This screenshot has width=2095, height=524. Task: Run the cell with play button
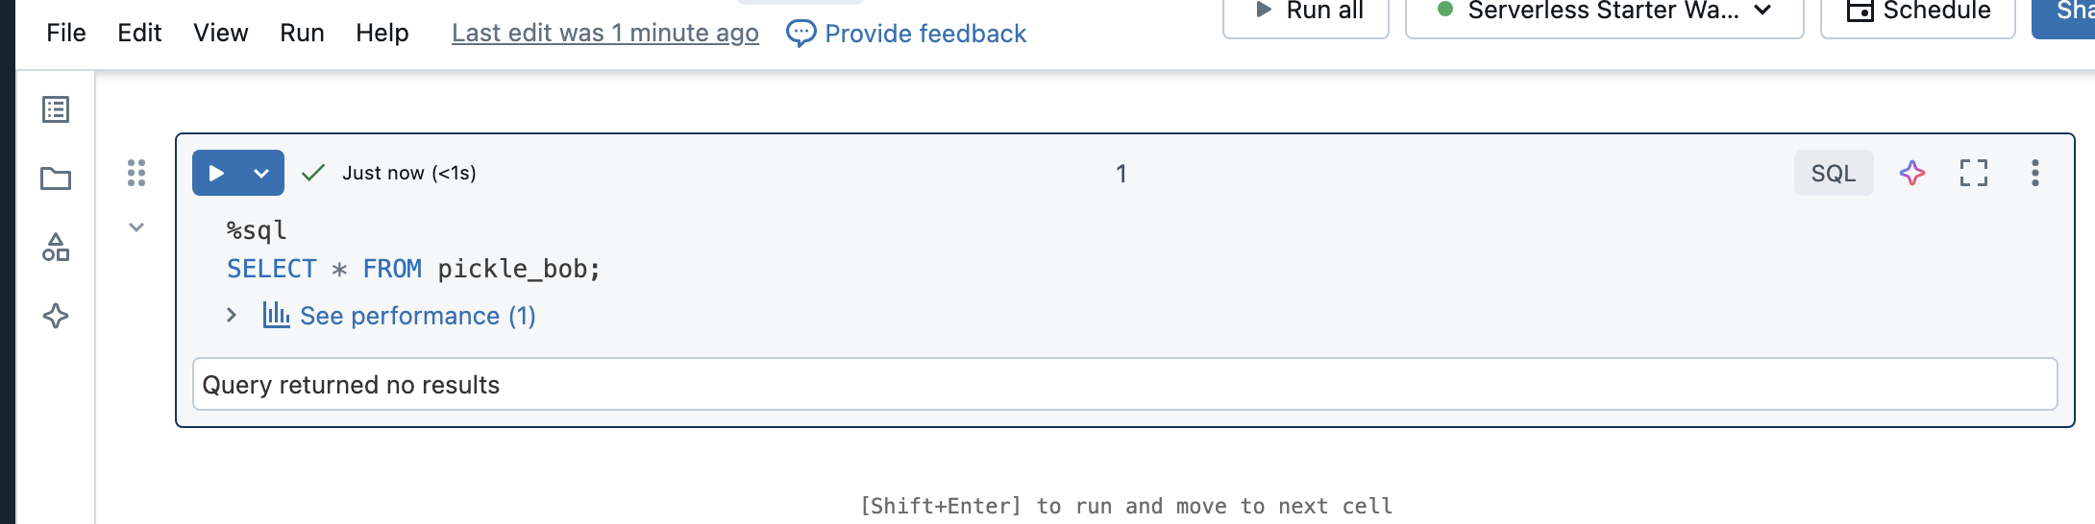(x=216, y=173)
